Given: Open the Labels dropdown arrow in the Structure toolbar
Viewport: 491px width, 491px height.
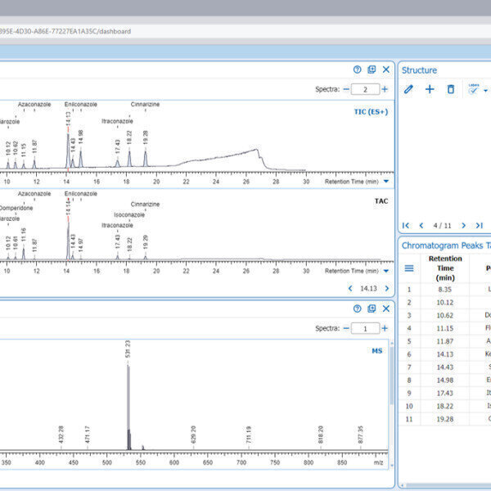Looking at the screenshot, I should coord(485,91).
